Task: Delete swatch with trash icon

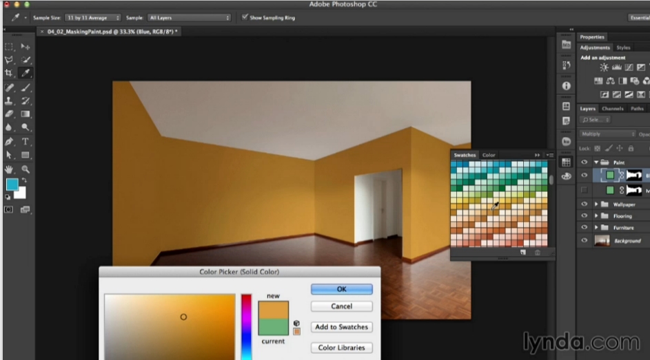Action: tap(537, 253)
